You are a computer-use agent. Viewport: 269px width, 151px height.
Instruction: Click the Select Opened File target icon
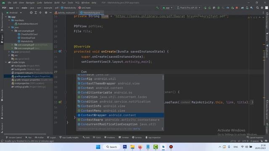tap(31, 13)
